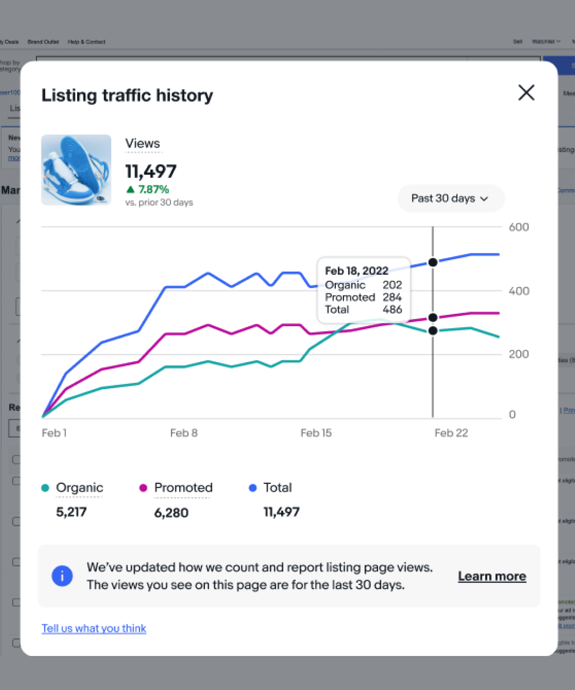The width and height of the screenshot is (575, 690).
Task: Click the info icon in the views update notice
Action: click(x=62, y=576)
